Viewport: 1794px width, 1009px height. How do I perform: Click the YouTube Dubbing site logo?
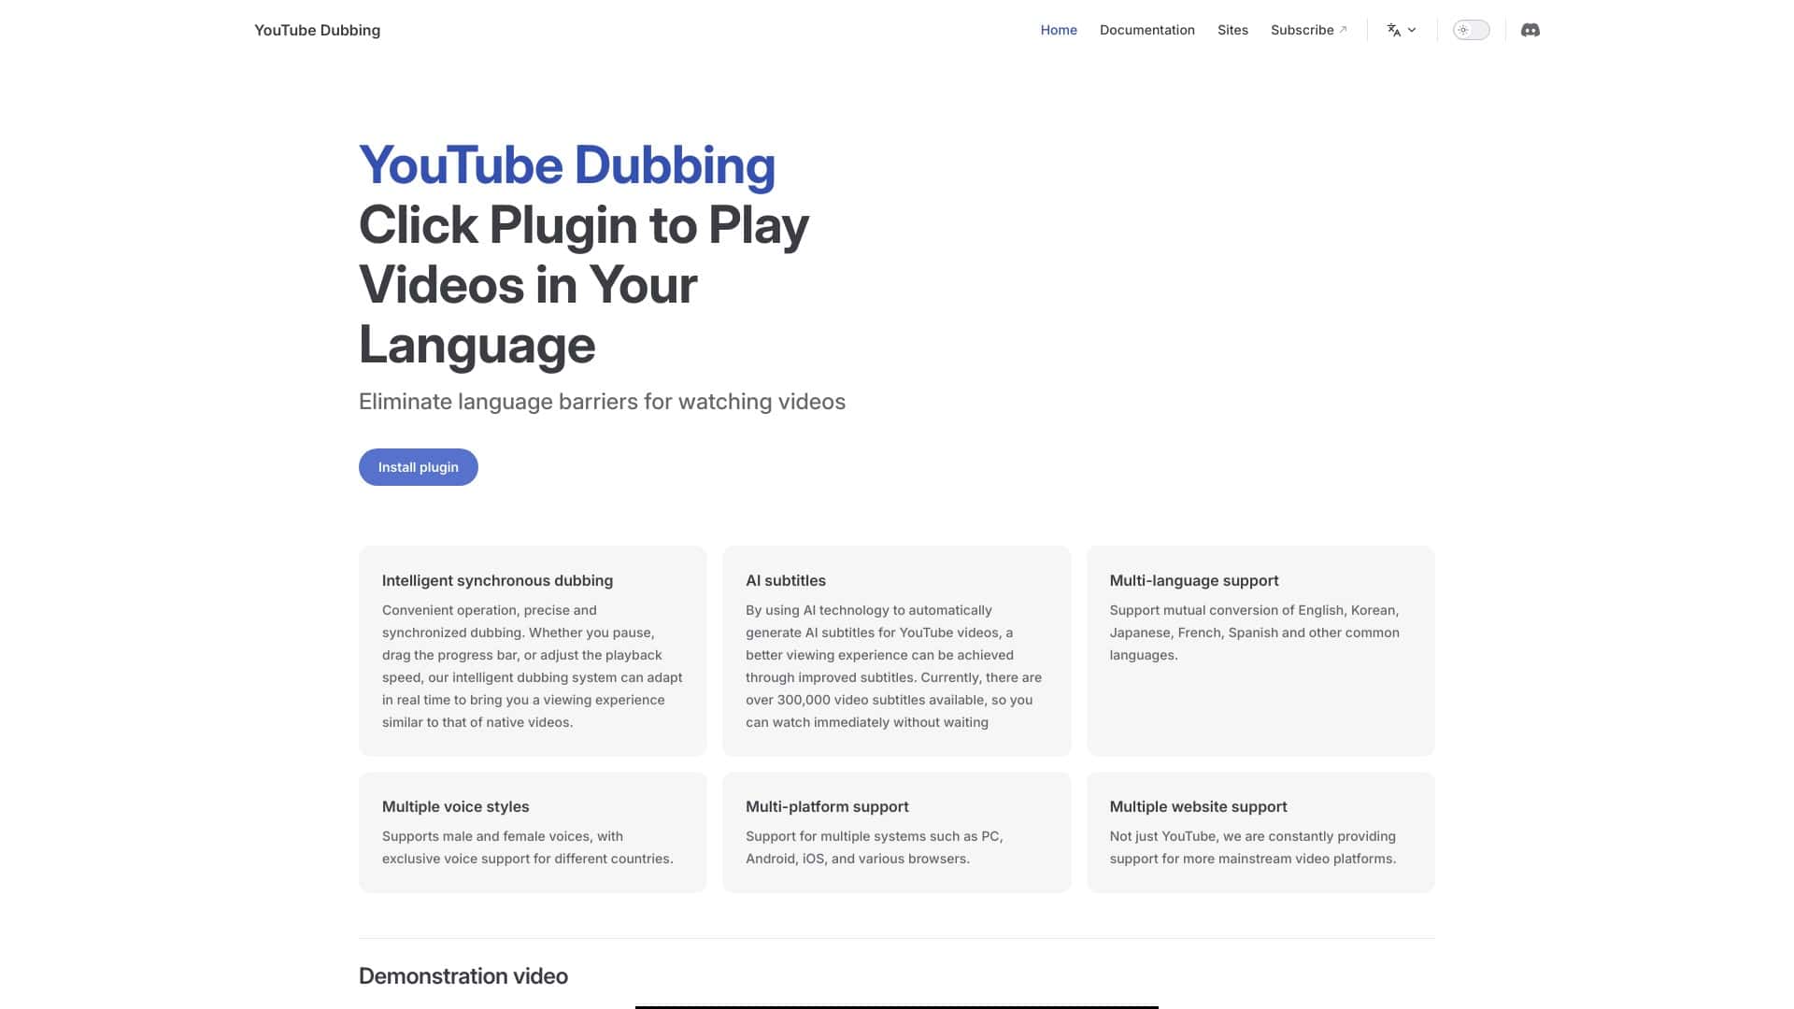point(317,29)
